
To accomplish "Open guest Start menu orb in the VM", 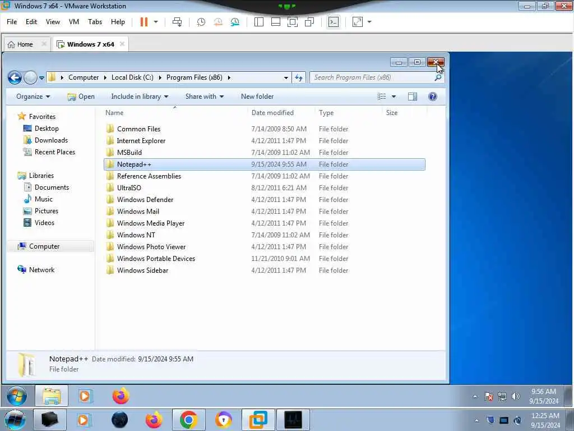I will [x=16, y=396].
